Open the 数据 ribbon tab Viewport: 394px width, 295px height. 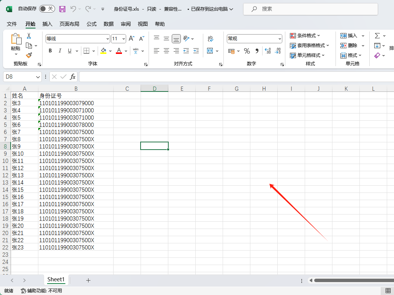108,24
